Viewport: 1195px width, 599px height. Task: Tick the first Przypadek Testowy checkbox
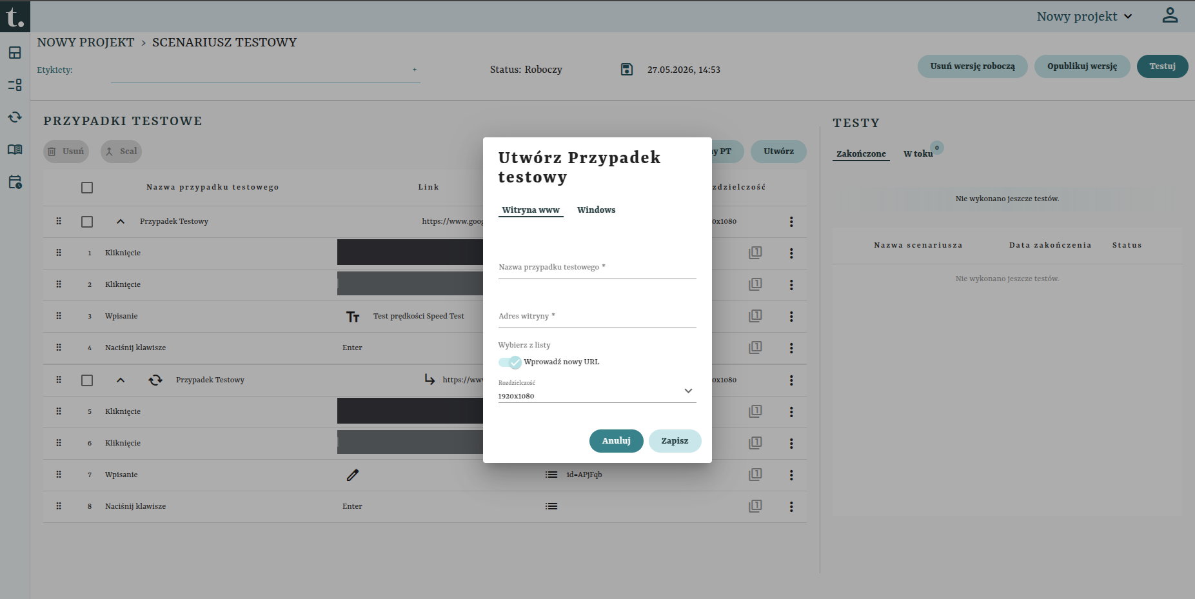[x=87, y=222]
